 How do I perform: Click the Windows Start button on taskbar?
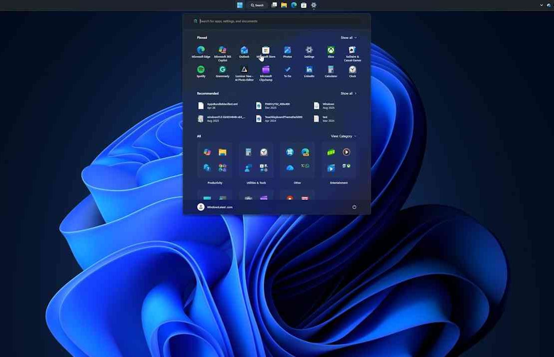coord(240,5)
